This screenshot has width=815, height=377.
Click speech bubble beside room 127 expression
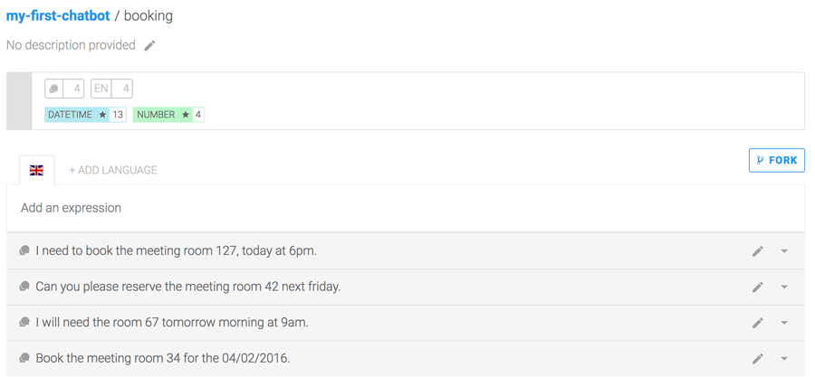tap(24, 251)
